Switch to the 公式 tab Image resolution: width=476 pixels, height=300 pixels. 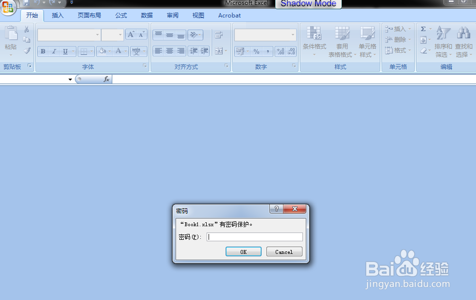tap(121, 16)
